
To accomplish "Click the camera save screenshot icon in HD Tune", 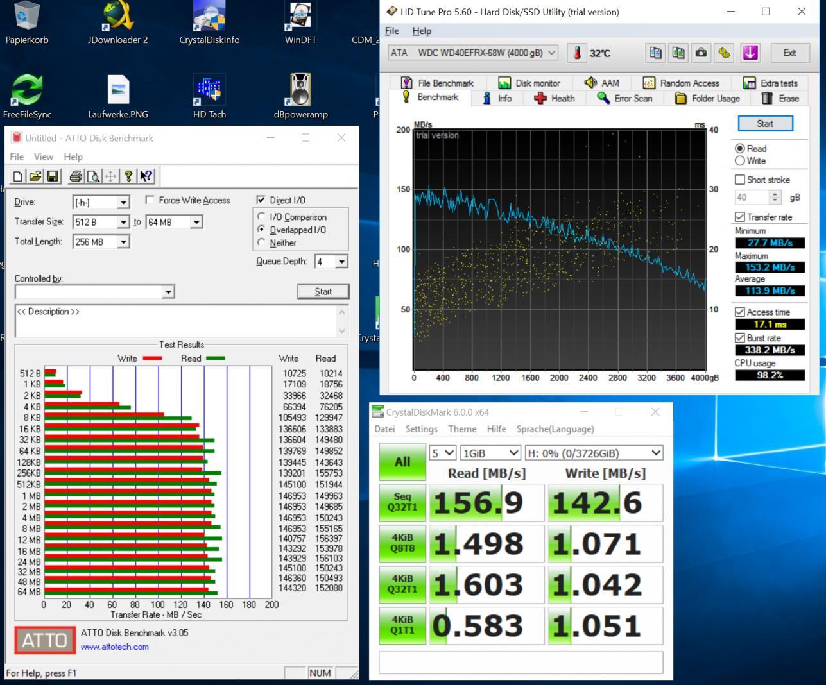I will (701, 53).
